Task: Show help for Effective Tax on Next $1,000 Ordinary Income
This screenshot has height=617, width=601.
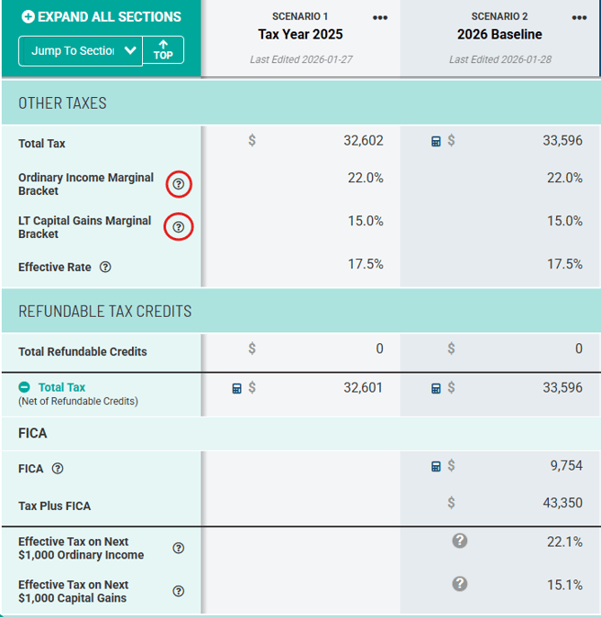Action: pos(178,548)
